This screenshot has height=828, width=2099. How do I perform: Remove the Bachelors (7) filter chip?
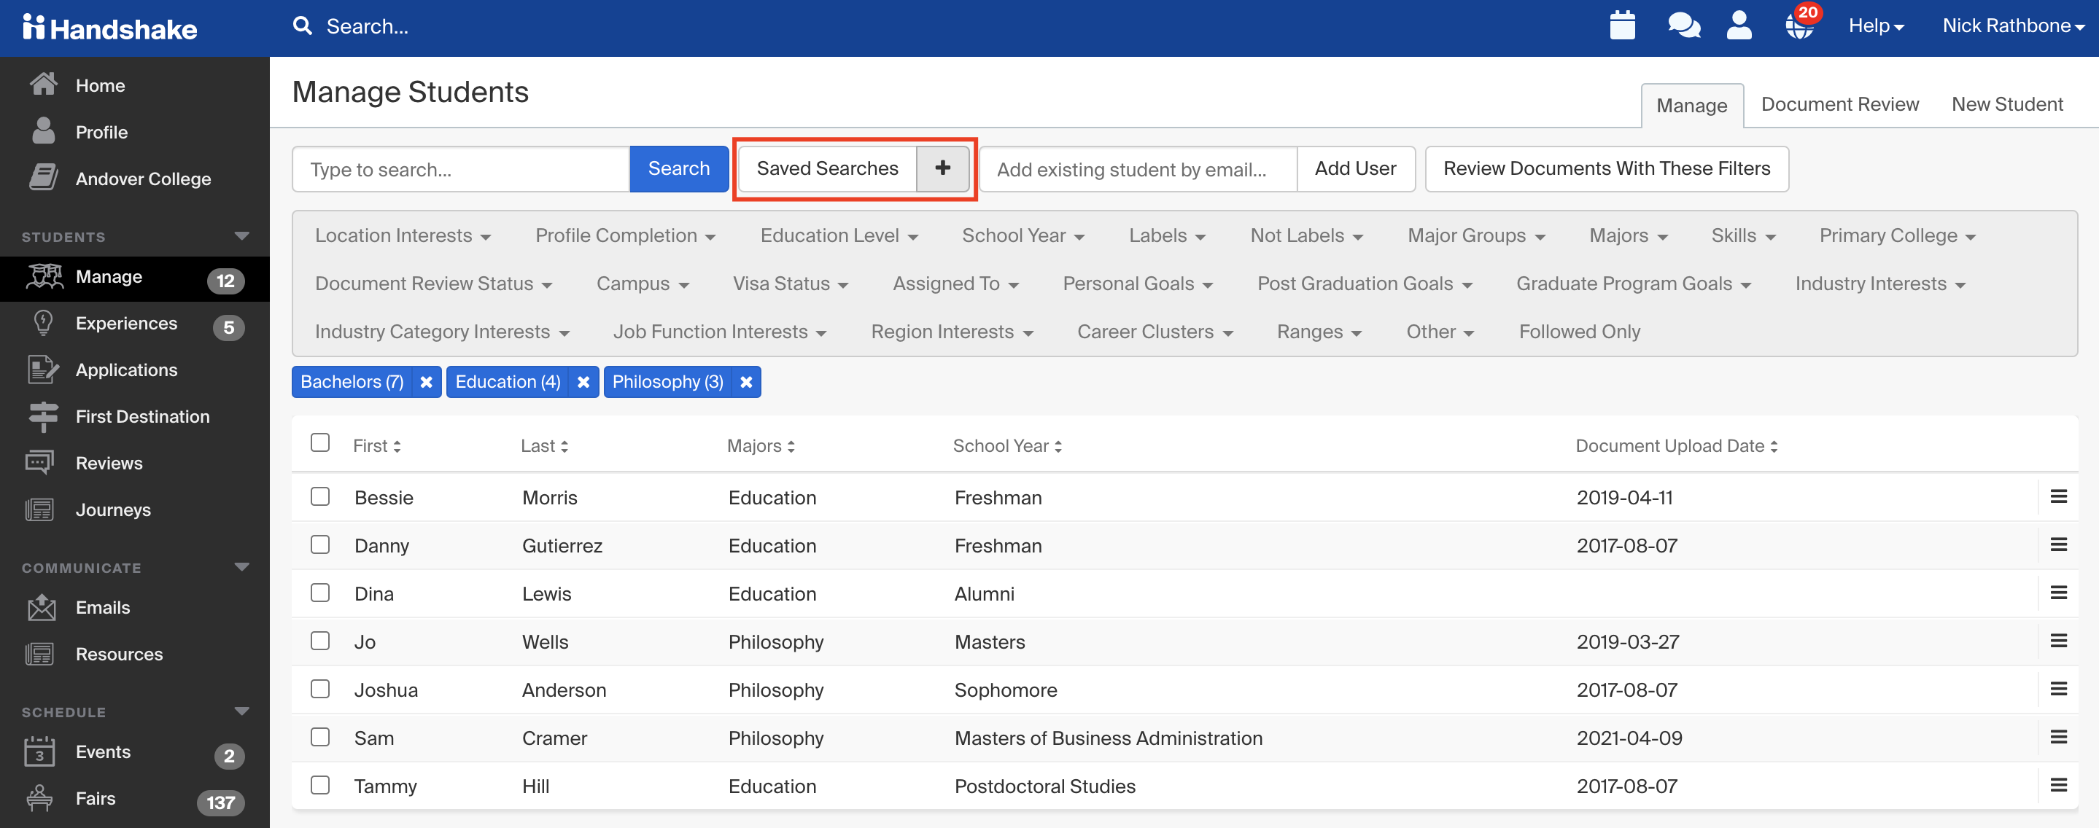(x=426, y=382)
